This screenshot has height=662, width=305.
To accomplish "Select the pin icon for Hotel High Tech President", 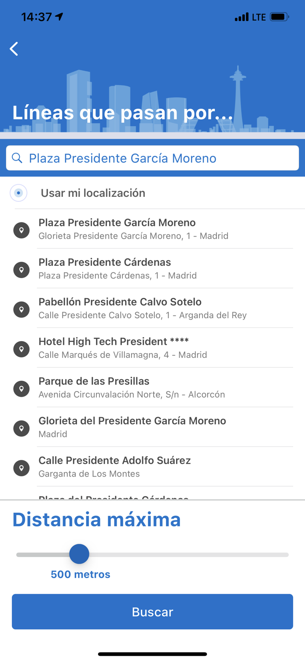I will [21, 349].
